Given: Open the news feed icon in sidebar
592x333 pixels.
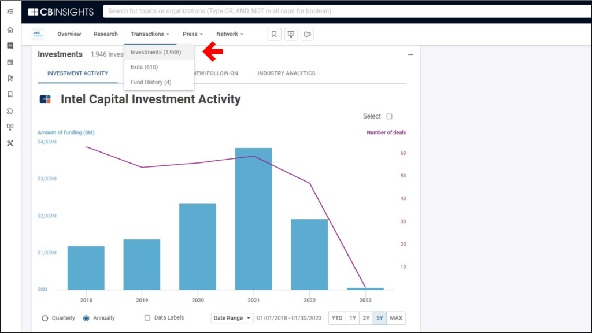Looking at the screenshot, I should point(10,62).
